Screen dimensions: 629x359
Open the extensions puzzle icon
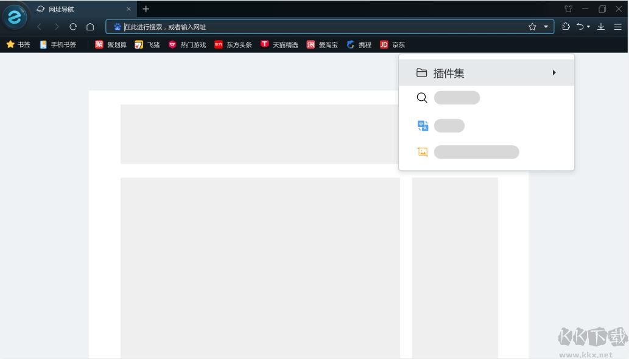tap(566, 26)
